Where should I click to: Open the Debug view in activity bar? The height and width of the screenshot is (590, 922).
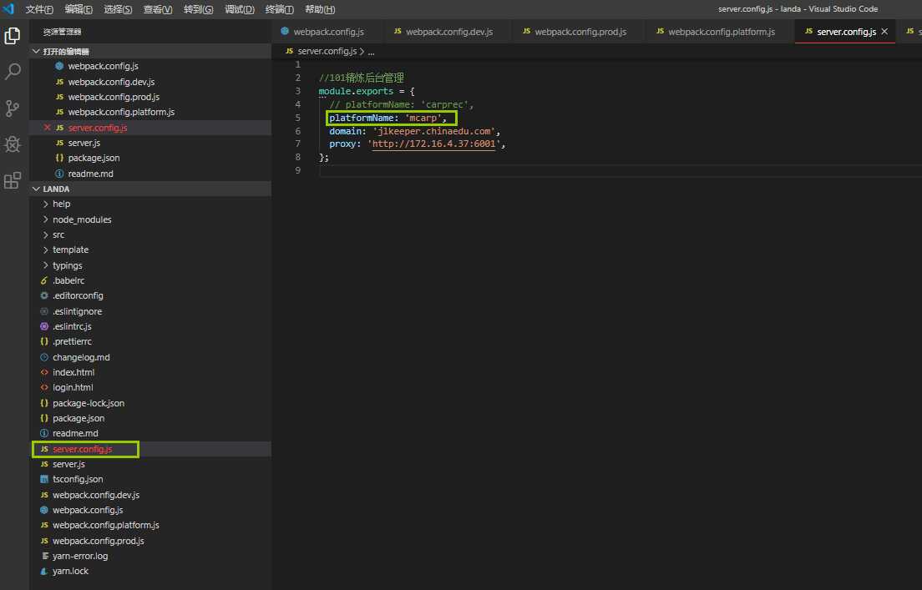coord(13,144)
